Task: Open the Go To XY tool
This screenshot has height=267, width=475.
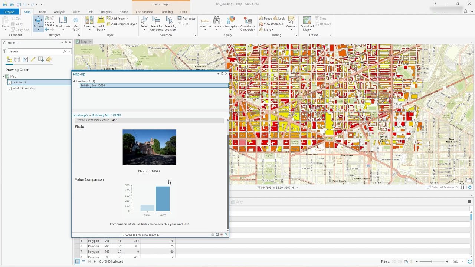Action: 76,24
